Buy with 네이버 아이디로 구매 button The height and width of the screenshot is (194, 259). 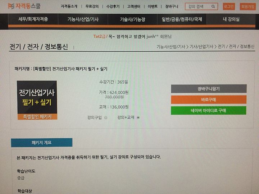[208, 110]
